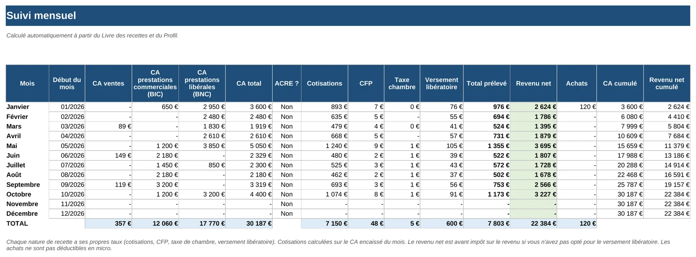696x257 pixels.
Task: Click the 'Avril' month cell
Action: (x=27, y=136)
